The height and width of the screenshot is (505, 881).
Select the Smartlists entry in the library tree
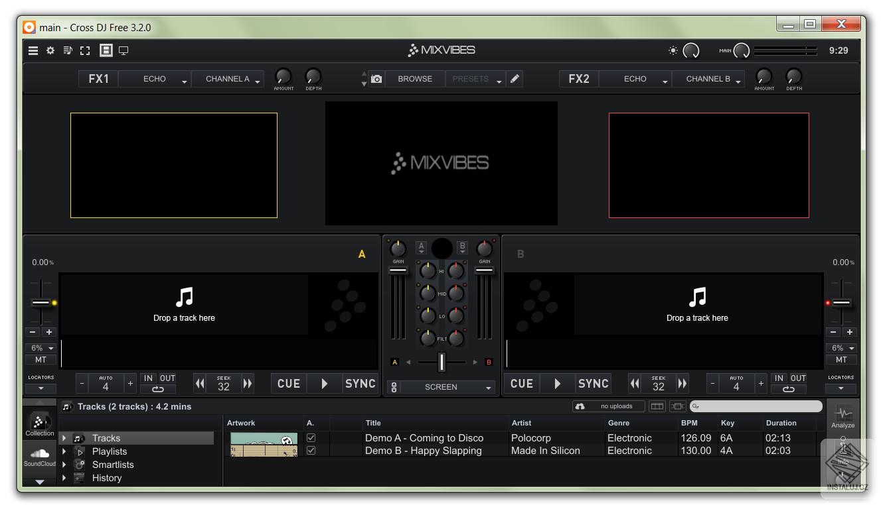112,465
